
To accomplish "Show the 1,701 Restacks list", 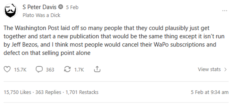I will (82, 92).
